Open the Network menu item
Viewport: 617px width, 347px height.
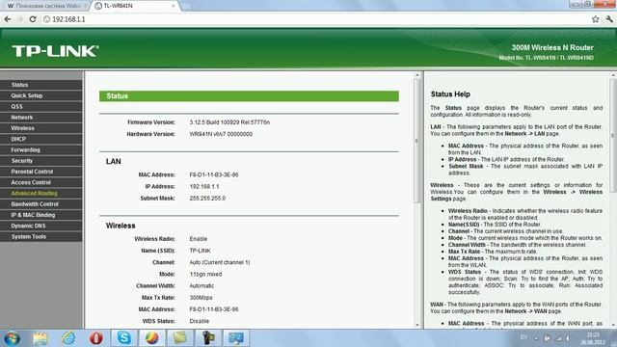click(x=41, y=118)
